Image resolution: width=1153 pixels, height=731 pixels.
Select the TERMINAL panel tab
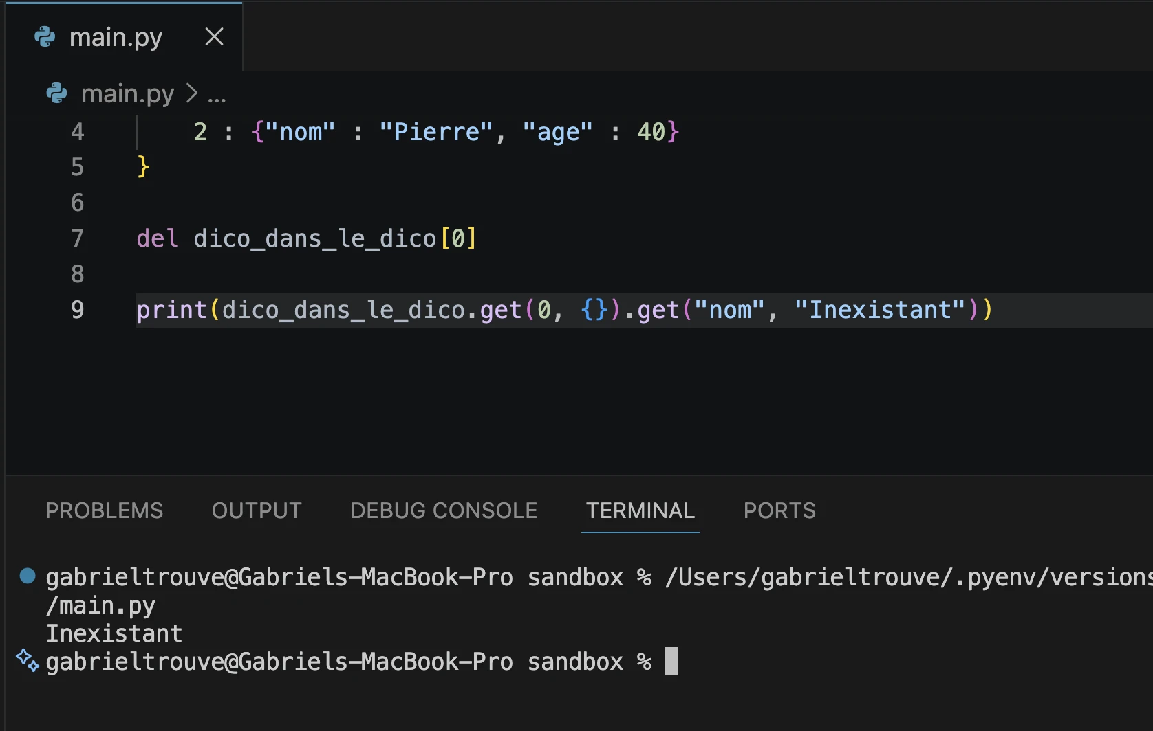(640, 510)
